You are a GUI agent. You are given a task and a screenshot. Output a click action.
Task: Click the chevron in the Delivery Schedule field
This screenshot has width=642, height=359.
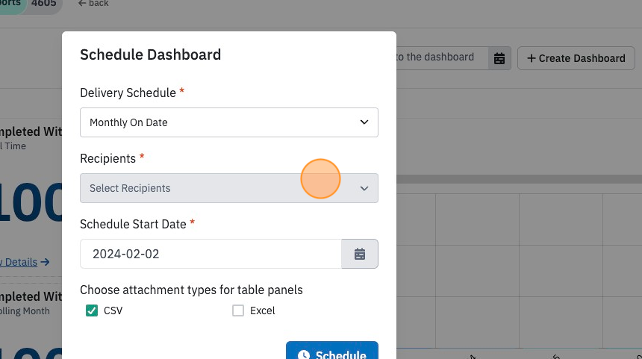click(364, 122)
